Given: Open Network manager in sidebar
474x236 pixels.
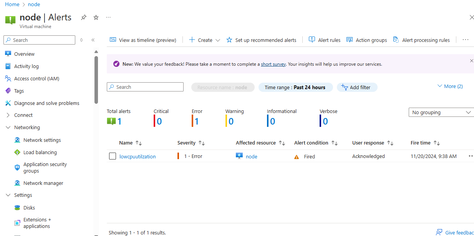Looking at the screenshot, I should 43,183.
